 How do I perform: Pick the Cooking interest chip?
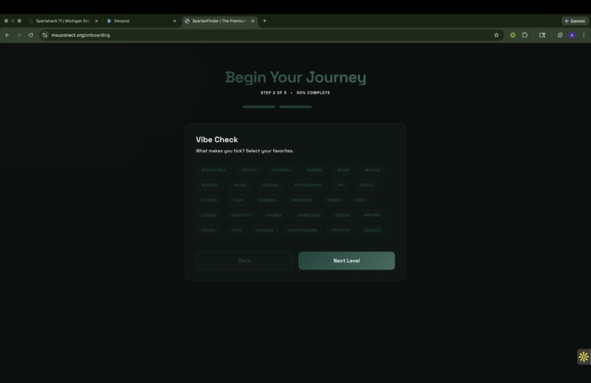[x=270, y=185]
